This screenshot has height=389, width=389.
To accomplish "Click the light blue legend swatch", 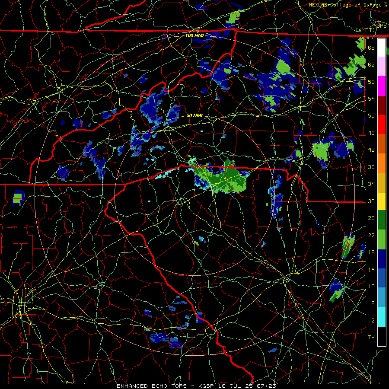I will tap(382, 297).
